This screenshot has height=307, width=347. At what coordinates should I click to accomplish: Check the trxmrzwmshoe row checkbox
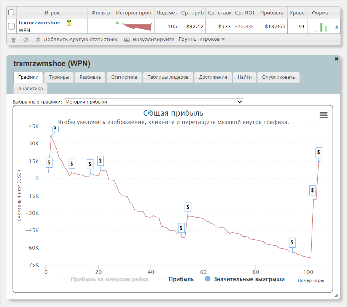11,26
